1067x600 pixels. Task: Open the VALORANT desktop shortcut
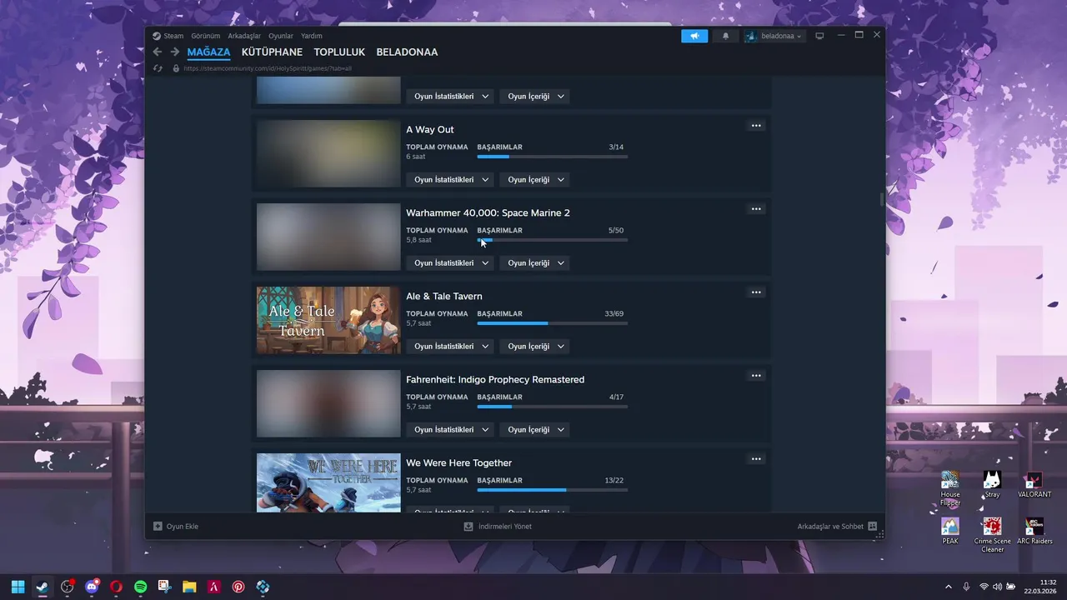coord(1034,484)
